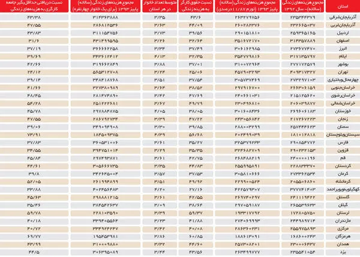Select the 'کهگیلویه و بویراحمد' province cell
This screenshot has width=360, height=257.
[343, 189]
